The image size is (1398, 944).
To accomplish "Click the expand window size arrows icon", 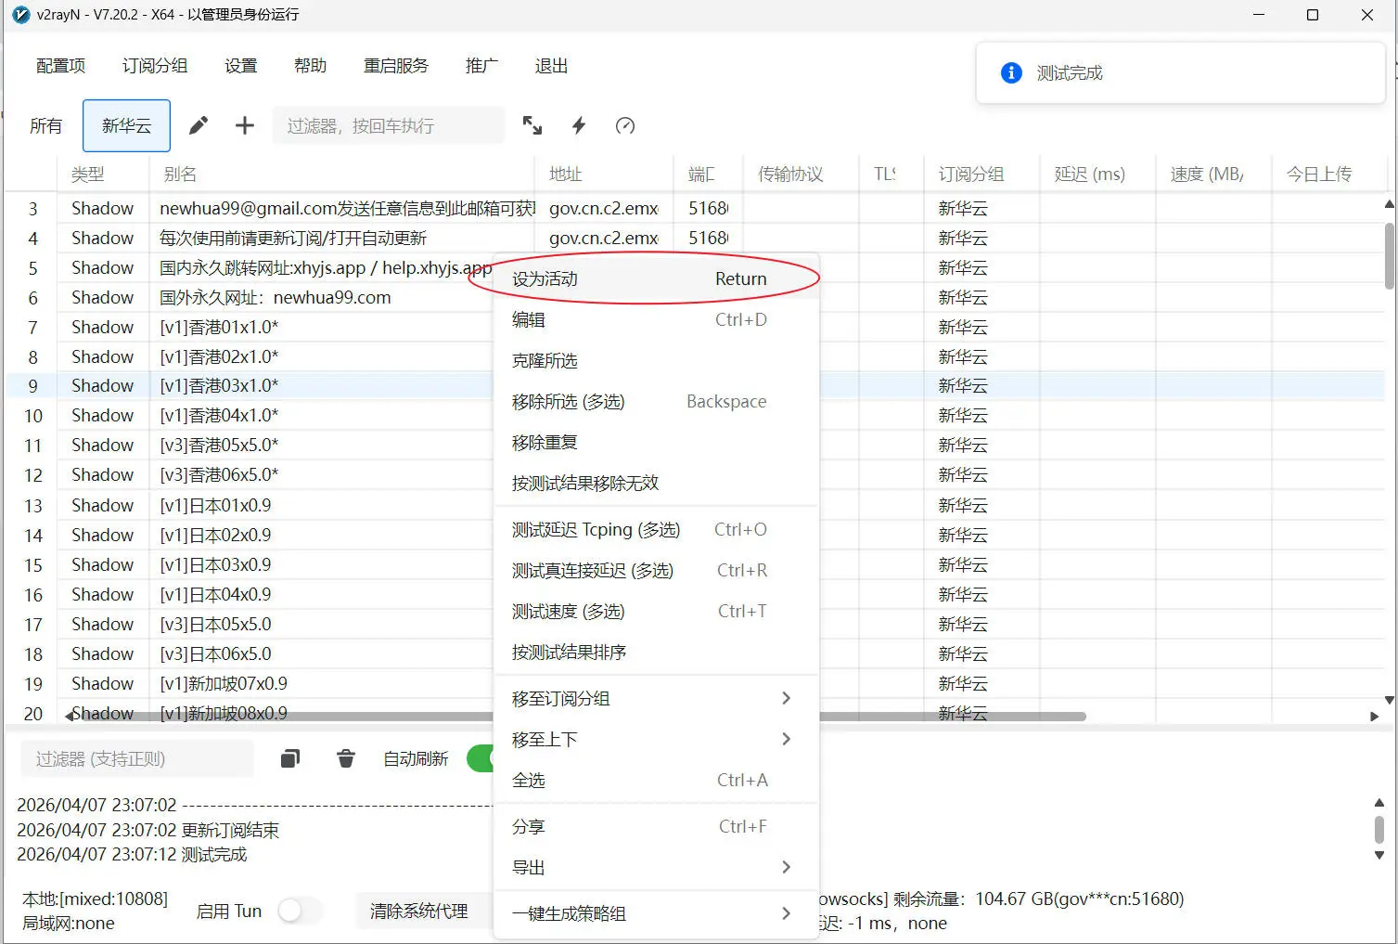I will tap(532, 125).
